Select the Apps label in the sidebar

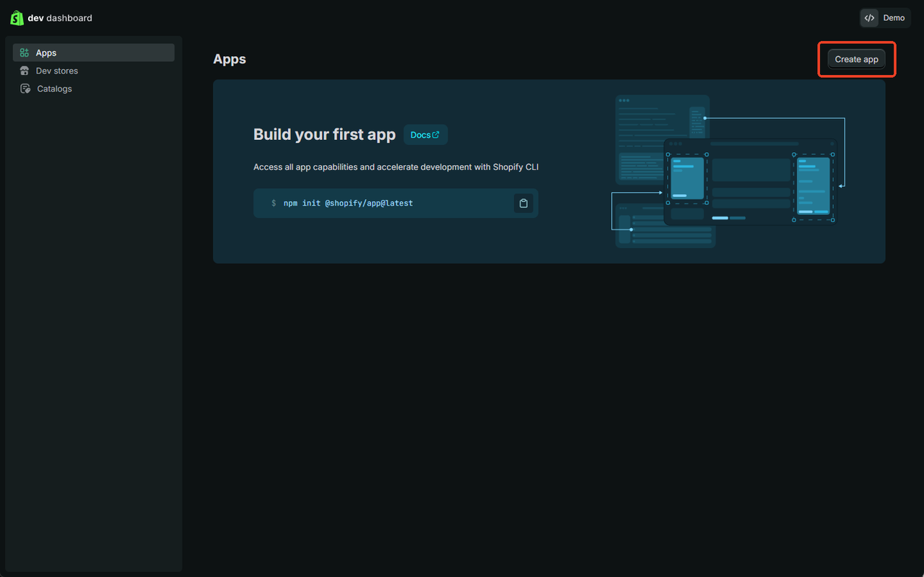click(x=46, y=53)
